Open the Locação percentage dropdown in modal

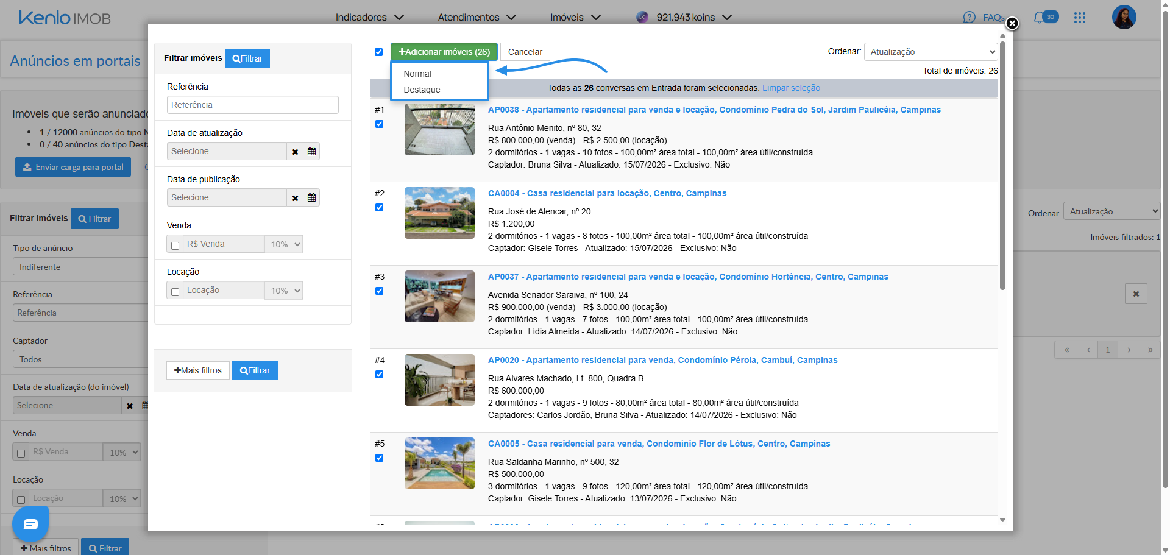click(x=284, y=291)
